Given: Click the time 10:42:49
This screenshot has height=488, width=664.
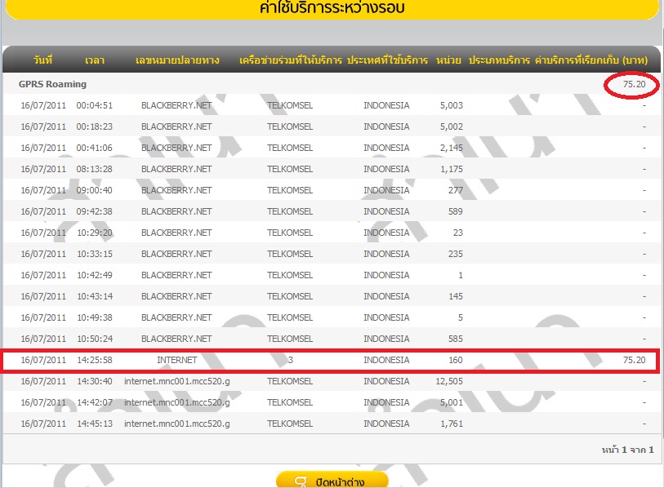Looking at the screenshot, I should tap(95, 275).
